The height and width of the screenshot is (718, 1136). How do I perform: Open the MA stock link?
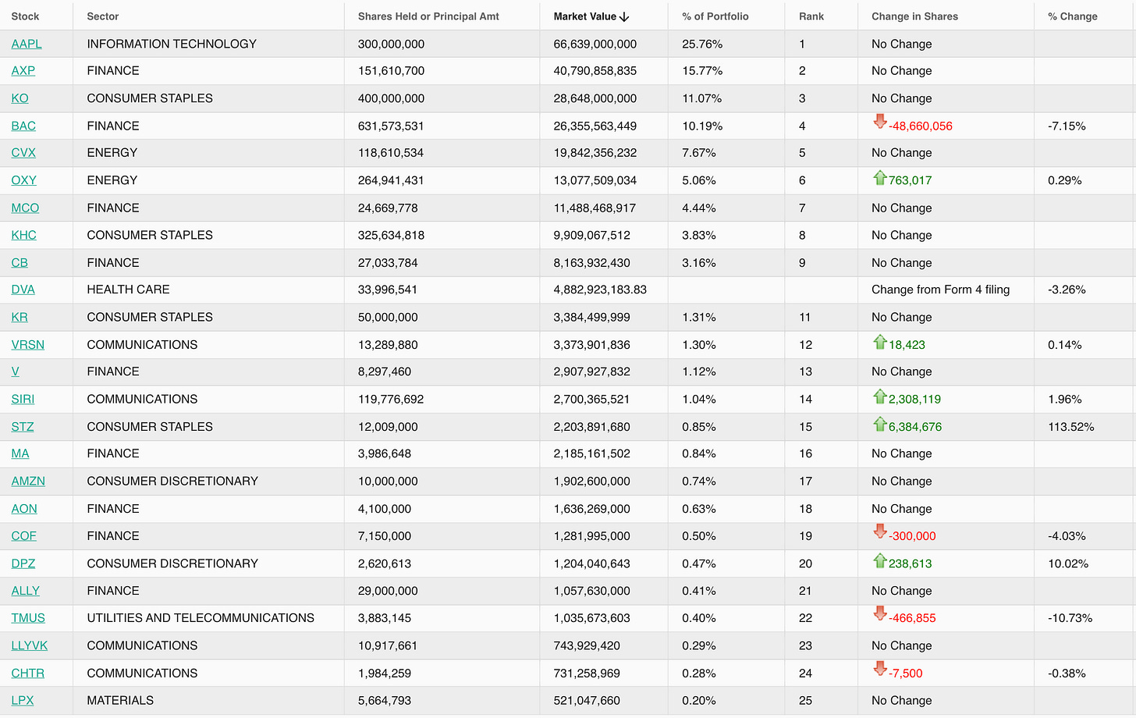coord(20,454)
